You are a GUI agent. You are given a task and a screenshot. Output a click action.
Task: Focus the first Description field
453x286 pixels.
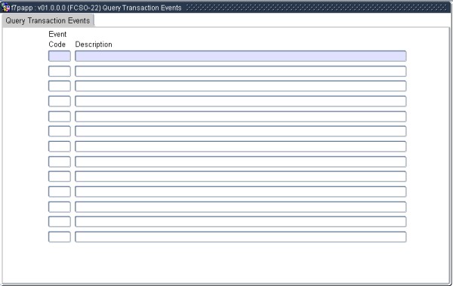click(241, 56)
